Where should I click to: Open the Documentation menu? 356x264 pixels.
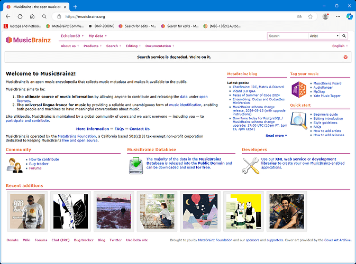[x=160, y=46]
